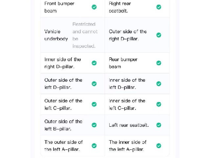Image resolution: width=210 pixels, height=158 pixels.
Task: Click the check for outer side of left A-pillar
Action: [x=94, y=145]
